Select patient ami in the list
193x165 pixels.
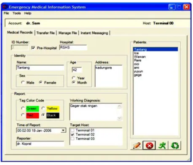click(155, 68)
